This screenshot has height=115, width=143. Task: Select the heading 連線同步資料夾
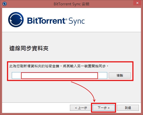point(29,48)
